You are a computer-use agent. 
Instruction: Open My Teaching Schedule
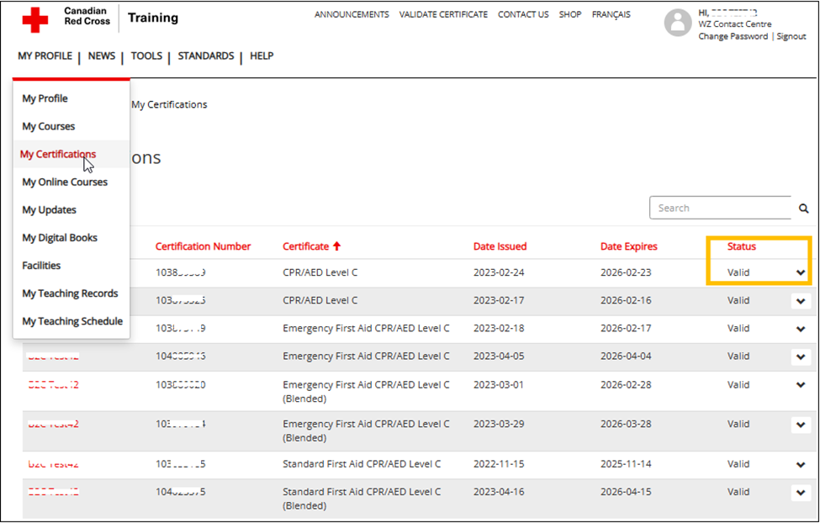pos(71,321)
